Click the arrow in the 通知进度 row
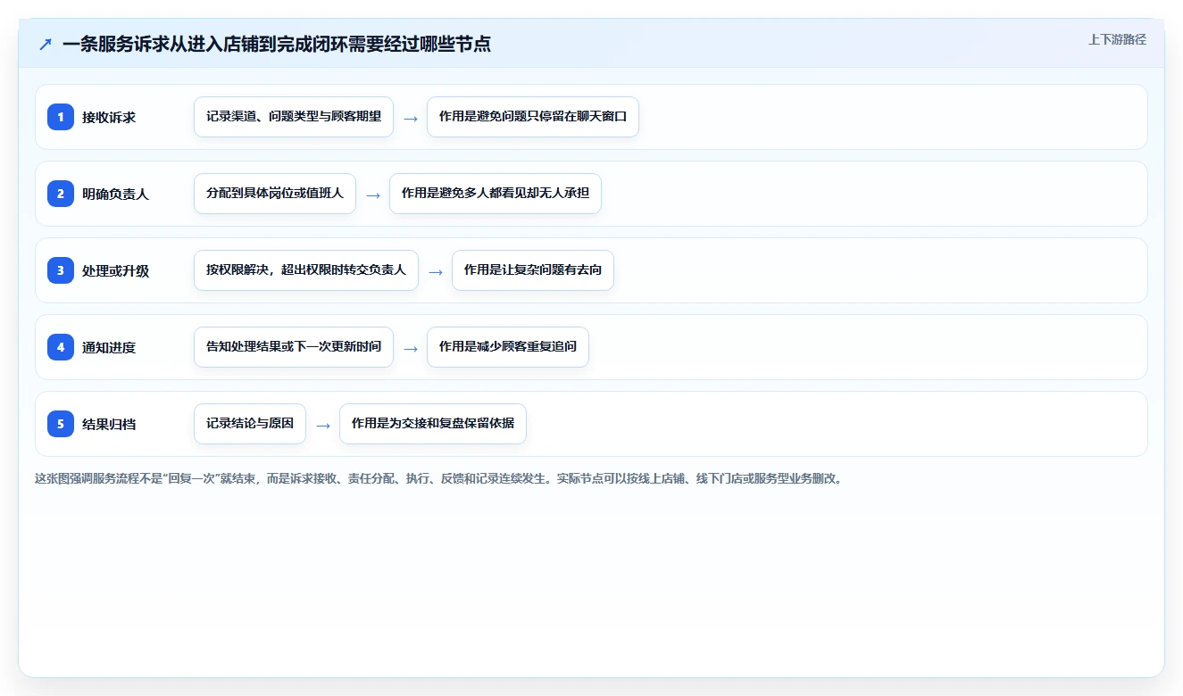Image resolution: width=1183 pixels, height=696 pixels. 411,348
